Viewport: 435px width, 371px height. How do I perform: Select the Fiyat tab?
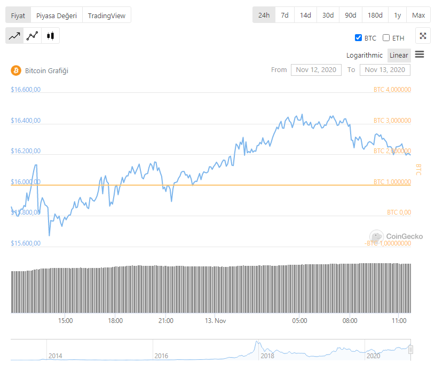tap(18, 15)
